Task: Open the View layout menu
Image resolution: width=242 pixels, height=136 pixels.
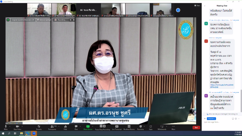Action: [x=197, y=6]
